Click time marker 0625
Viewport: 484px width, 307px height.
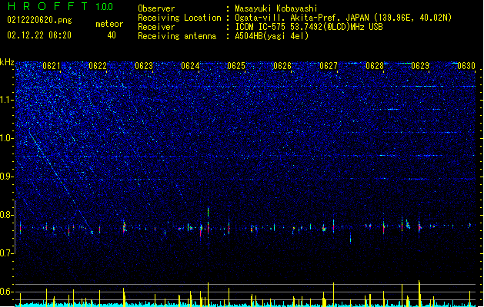pyautogui.click(x=236, y=66)
